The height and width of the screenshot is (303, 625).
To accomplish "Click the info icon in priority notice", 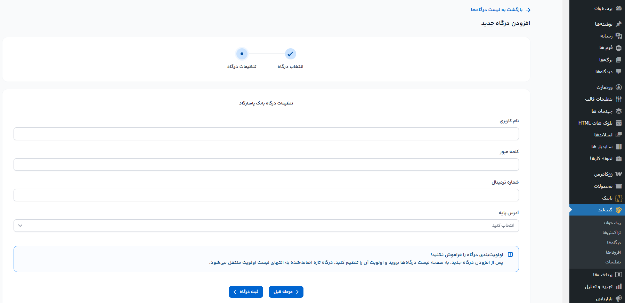I will (x=510, y=254).
